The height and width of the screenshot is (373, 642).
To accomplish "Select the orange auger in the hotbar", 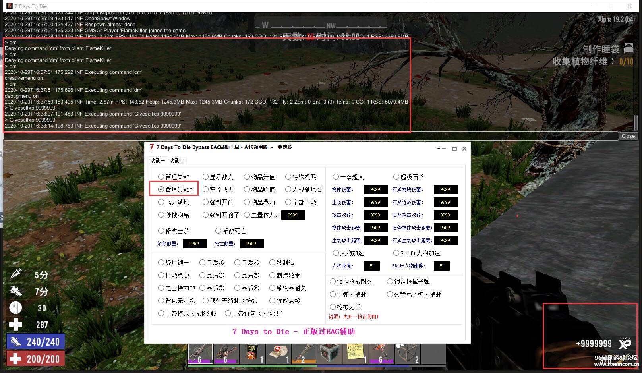I will [381, 354].
